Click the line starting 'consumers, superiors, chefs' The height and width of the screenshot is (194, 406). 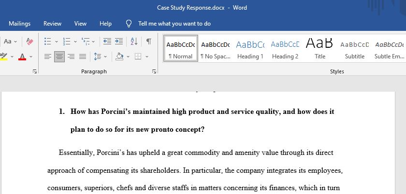coord(194,188)
